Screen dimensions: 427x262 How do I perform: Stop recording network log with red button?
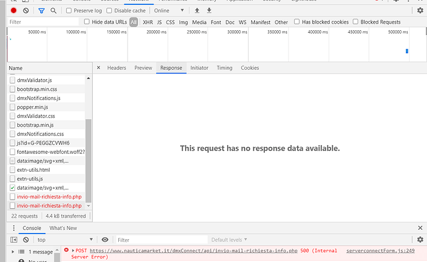click(x=14, y=11)
